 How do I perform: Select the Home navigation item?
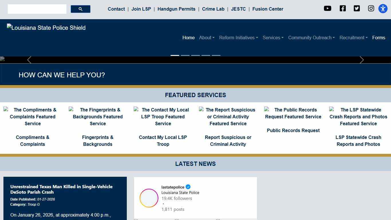coord(188,38)
